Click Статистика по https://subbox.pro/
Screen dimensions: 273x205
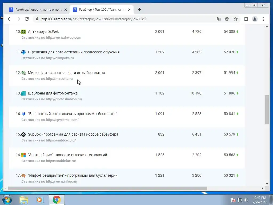(x=49, y=140)
